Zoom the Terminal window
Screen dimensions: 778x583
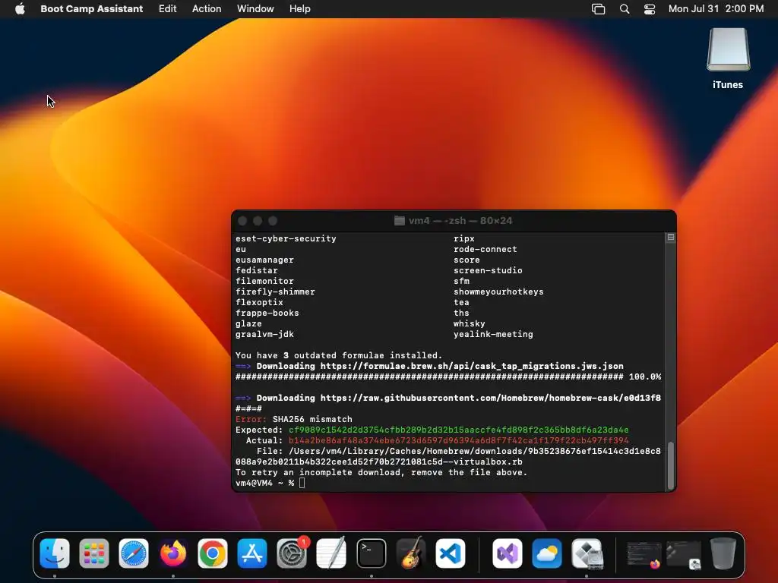pyautogui.click(x=273, y=221)
